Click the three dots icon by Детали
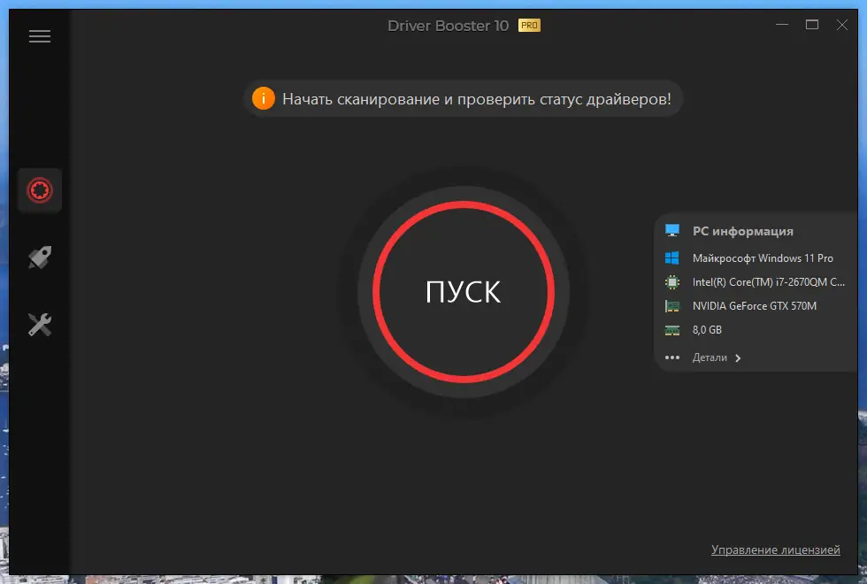This screenshot has width=867, height=584. pyautogui.click(x=671, y=357)
